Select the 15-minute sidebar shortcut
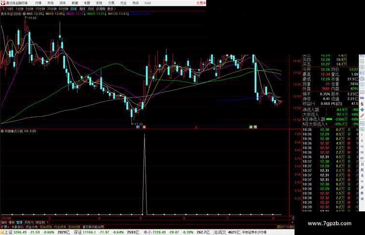The width and height of the screenshot is (365, 235). click(x=362, y=147)
